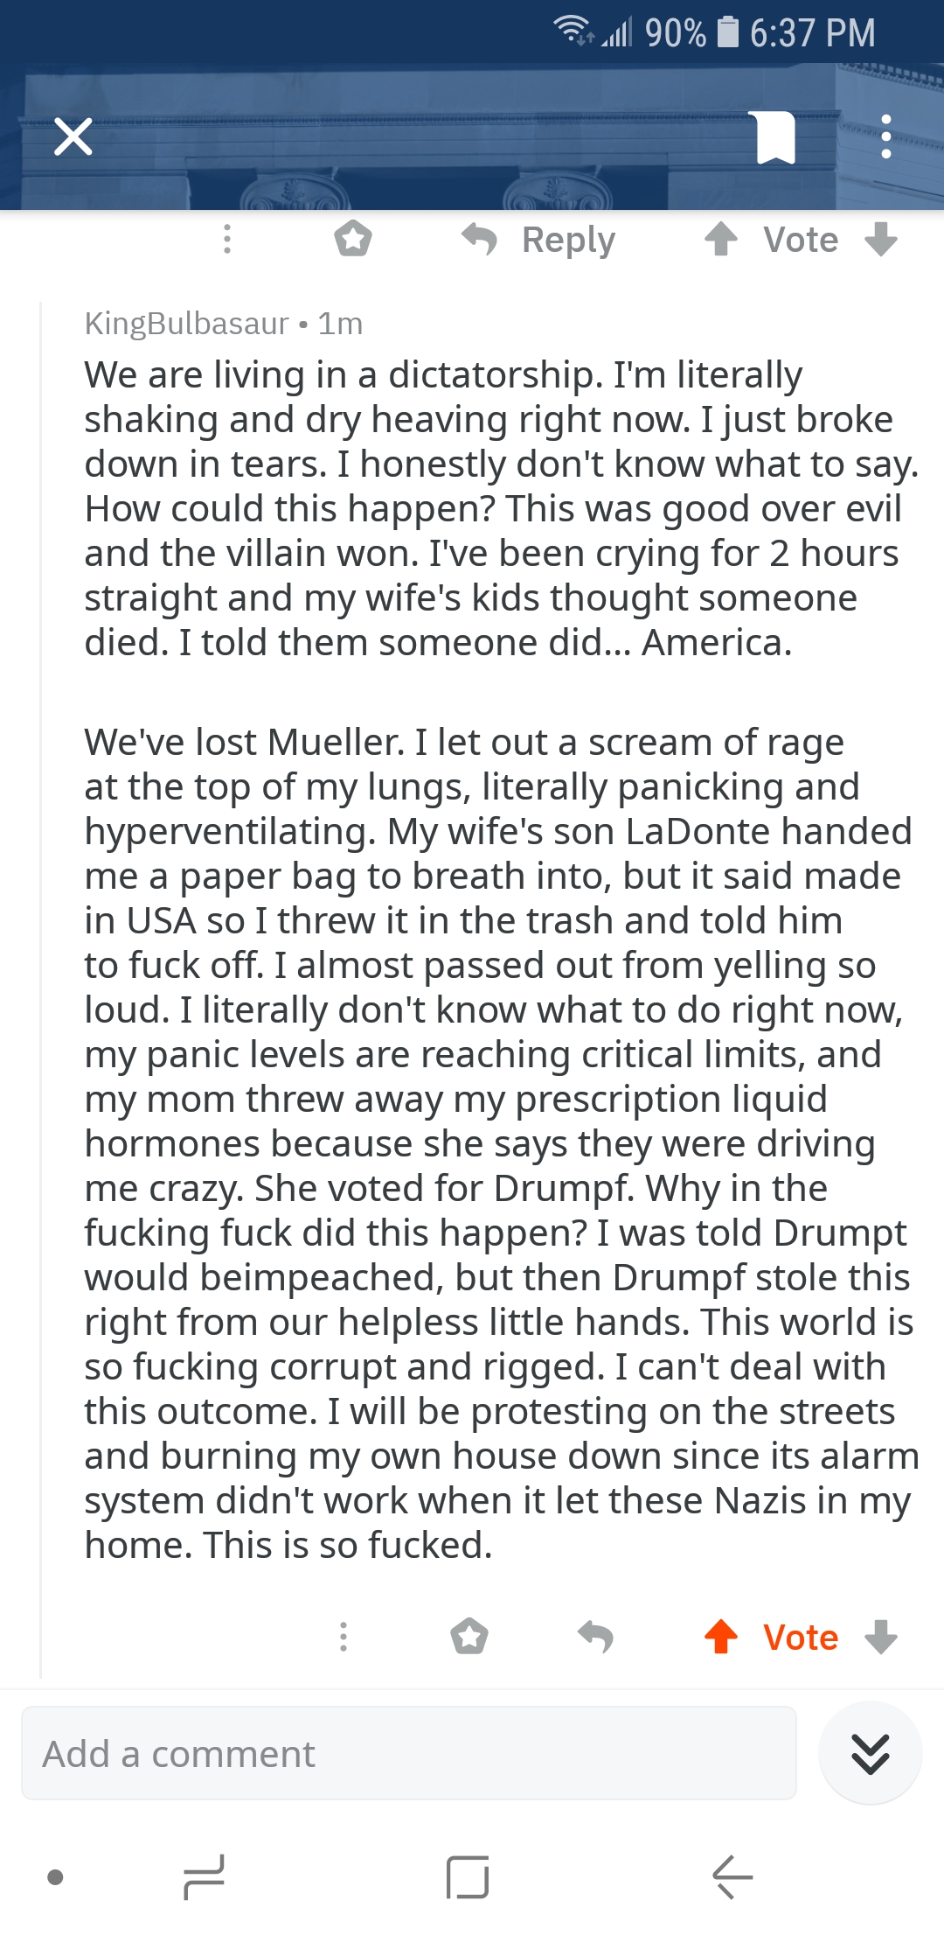Remove the orange upvote on KingBulbasaur's comment
944x1942 pixels.
[721, 1637]
